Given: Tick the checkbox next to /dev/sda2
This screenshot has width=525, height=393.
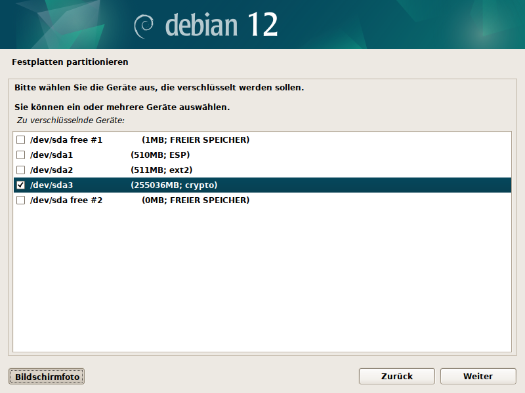Looking at the screenshot, I should tap(20, 170).
